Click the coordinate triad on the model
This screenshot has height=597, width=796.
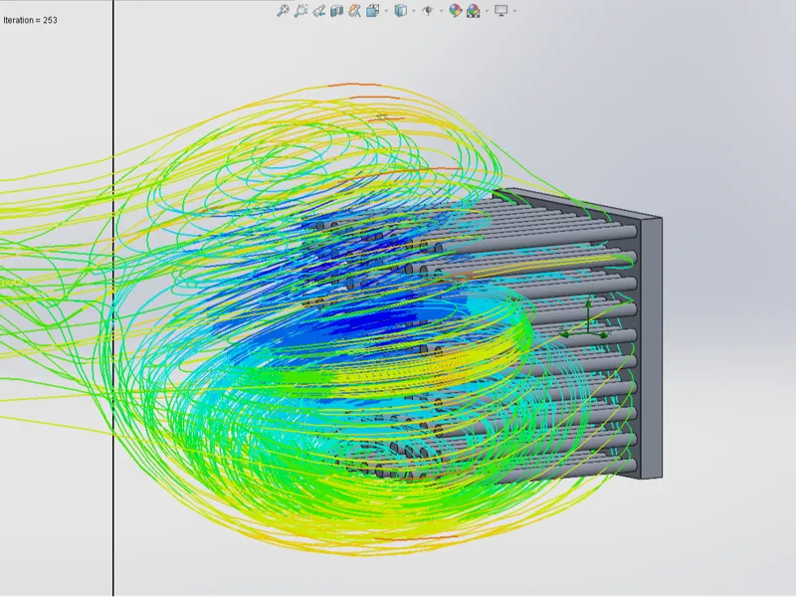(x=586, y=319)
